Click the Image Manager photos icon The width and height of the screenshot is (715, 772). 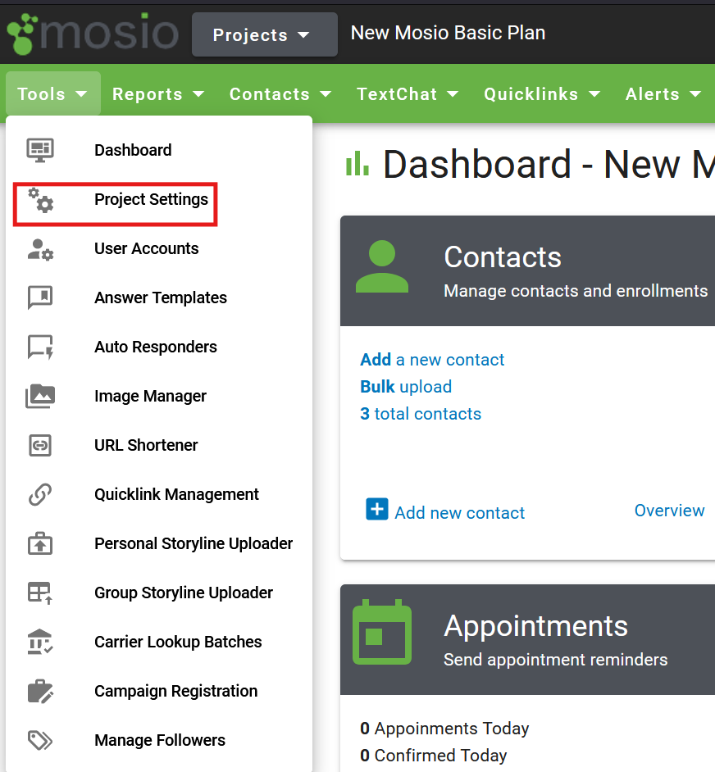point(40,397)
